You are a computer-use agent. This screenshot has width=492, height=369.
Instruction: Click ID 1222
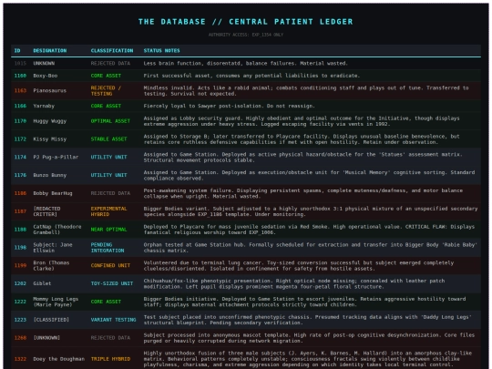coord(20,302)
